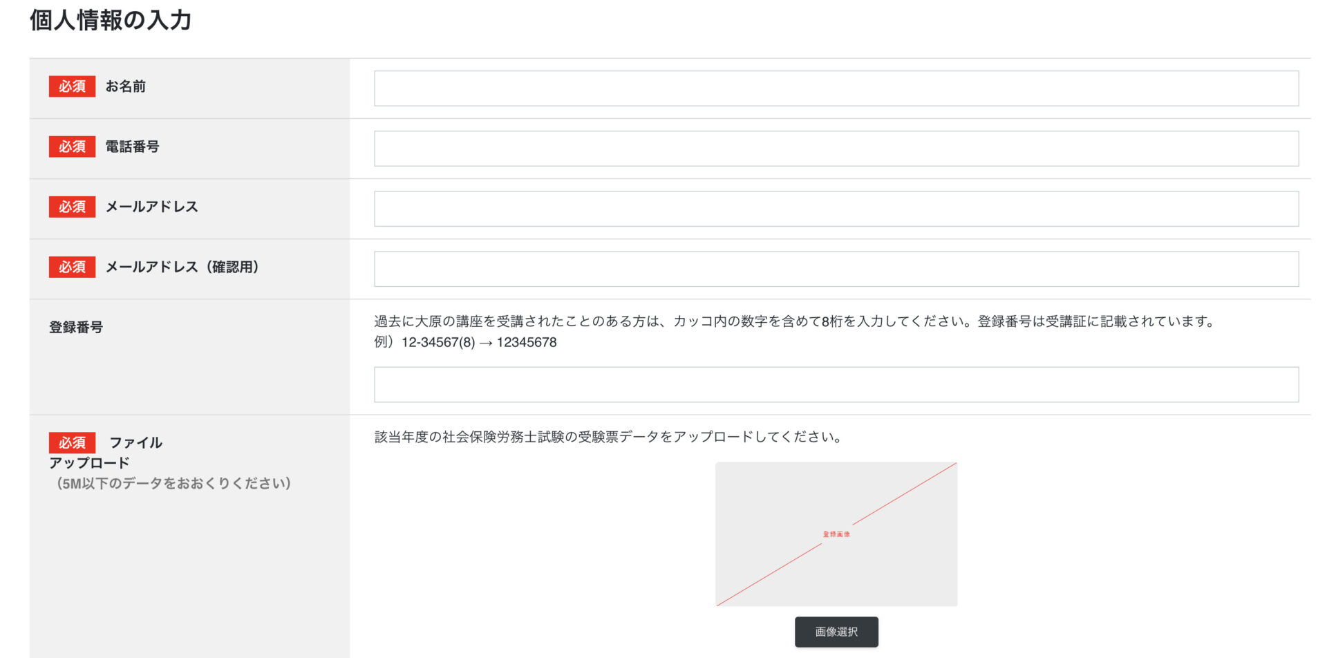The height and width of the screenshot is (658, 1327).
Task: Click the 必須 badge next to ファイル
Action: (x=72, y=442)
